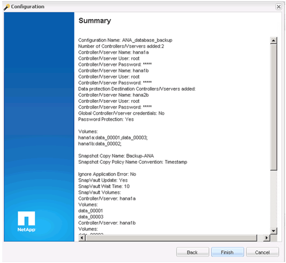Click the Finish button
Viewport: 286px width, 263px height.
227,252
